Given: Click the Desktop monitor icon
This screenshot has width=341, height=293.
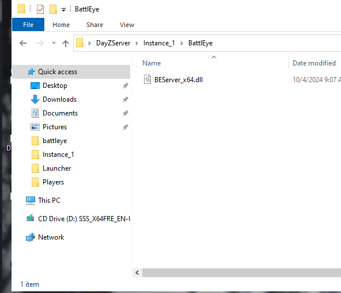Looking at the screenshot, I should [35, 86].
